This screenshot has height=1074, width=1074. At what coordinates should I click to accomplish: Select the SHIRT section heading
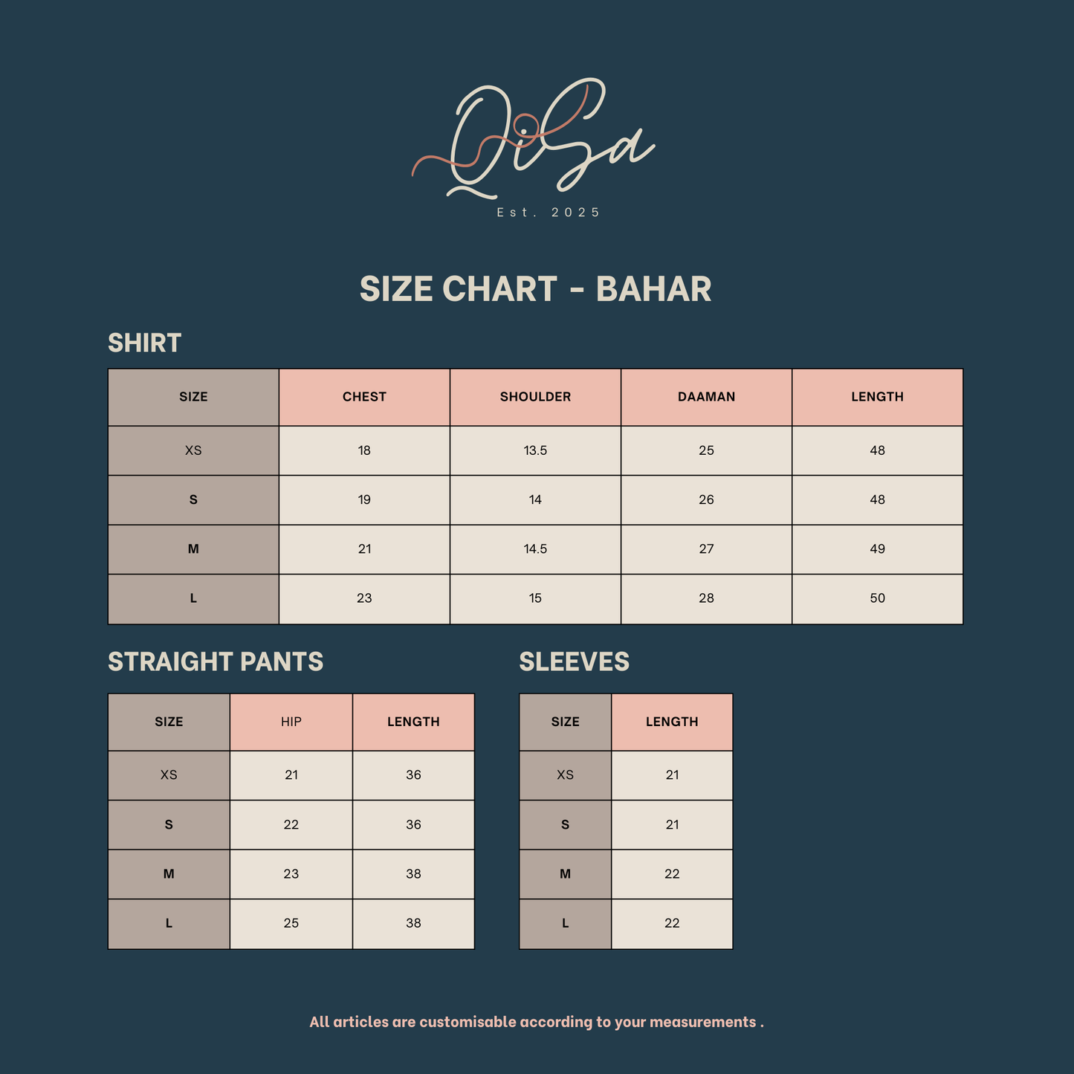[145, 343]
